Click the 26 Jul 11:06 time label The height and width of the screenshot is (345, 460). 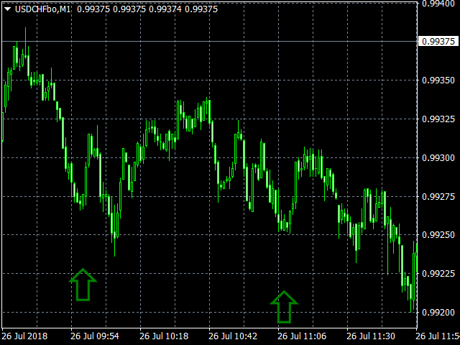click(302, 336)
